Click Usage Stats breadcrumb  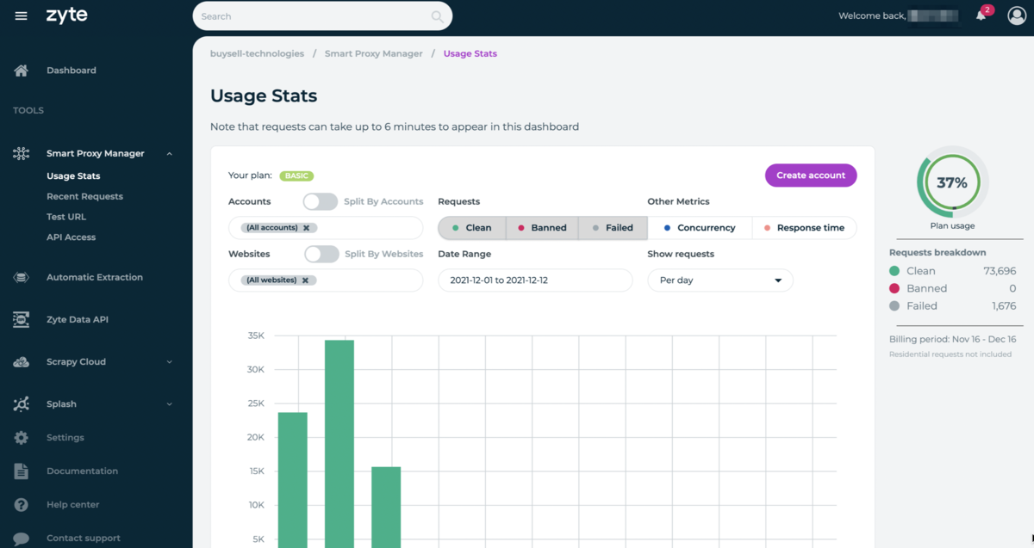pyautogui.click(x=470, y=53)
